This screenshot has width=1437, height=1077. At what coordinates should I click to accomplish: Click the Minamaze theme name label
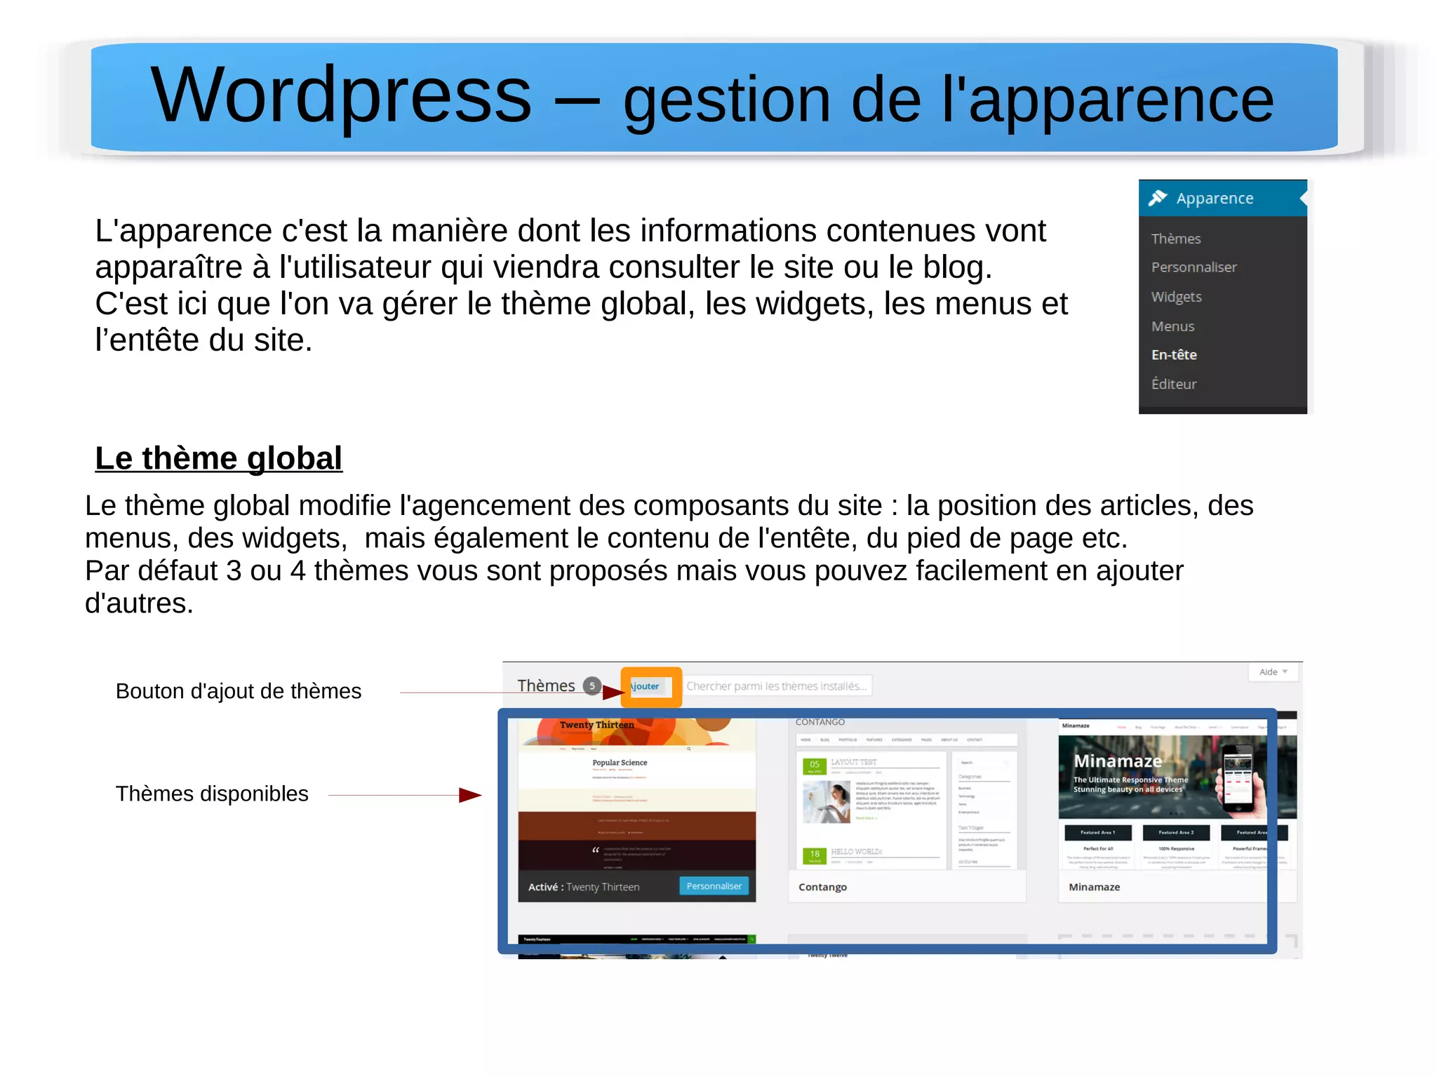[x=1094, y=887]
